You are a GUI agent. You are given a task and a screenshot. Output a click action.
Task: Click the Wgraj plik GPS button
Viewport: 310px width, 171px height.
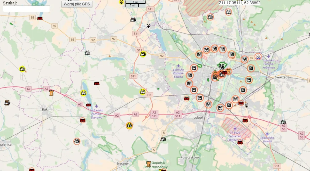point(77,4)
